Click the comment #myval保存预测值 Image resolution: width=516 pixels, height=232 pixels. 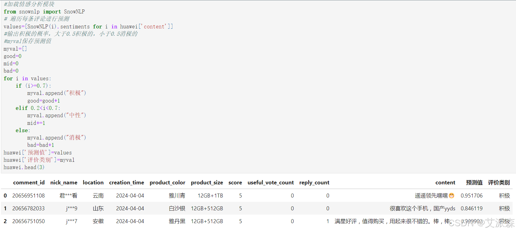click(x=27, y=41)
